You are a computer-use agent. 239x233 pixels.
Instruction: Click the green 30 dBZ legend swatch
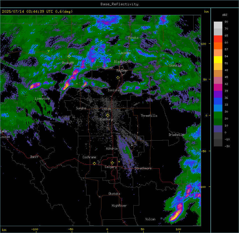(x=218, y=115)
